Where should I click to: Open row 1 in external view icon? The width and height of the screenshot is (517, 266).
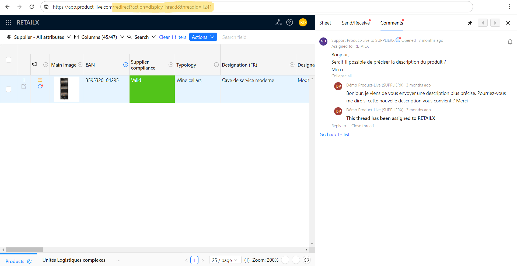point(24,87)
